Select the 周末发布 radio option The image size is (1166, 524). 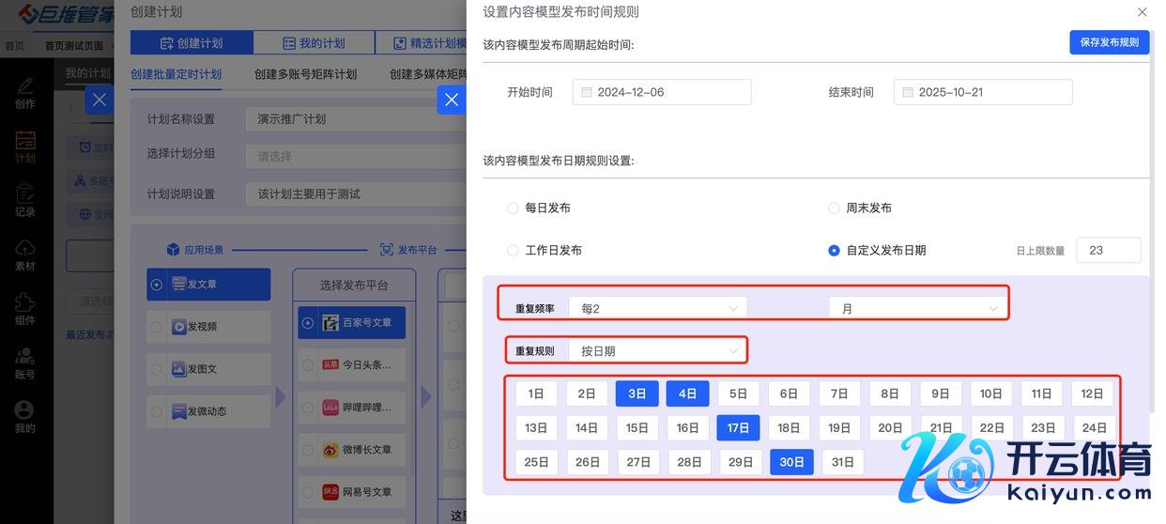(x=834, y=208)
